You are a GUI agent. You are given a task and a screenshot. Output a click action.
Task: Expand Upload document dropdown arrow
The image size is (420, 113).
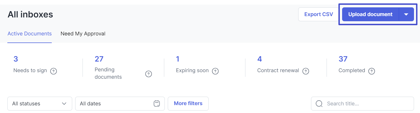[x=406, y=14]
